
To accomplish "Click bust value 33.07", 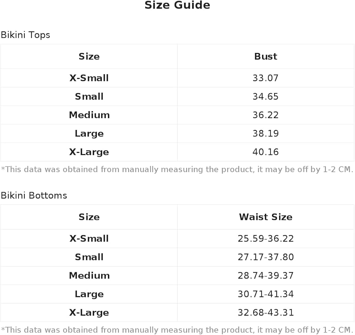I will pyautogui.click(x=266, y=78).
